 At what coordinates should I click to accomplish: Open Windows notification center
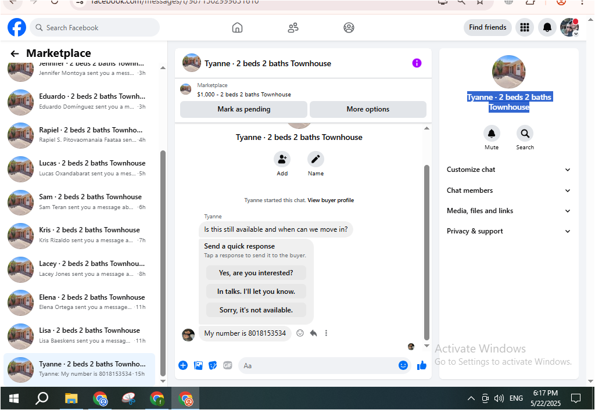coord(576,398)
